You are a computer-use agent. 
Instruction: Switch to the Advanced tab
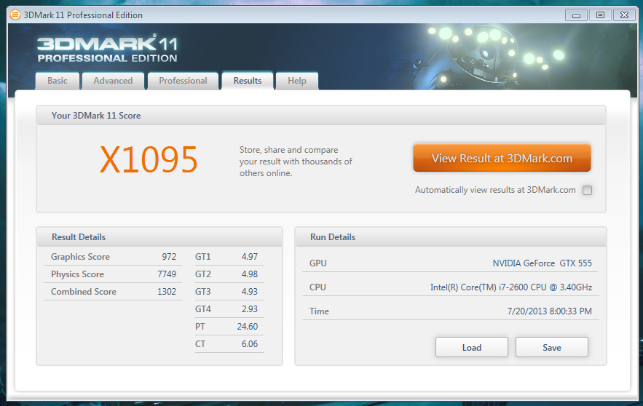click(113, 81)
